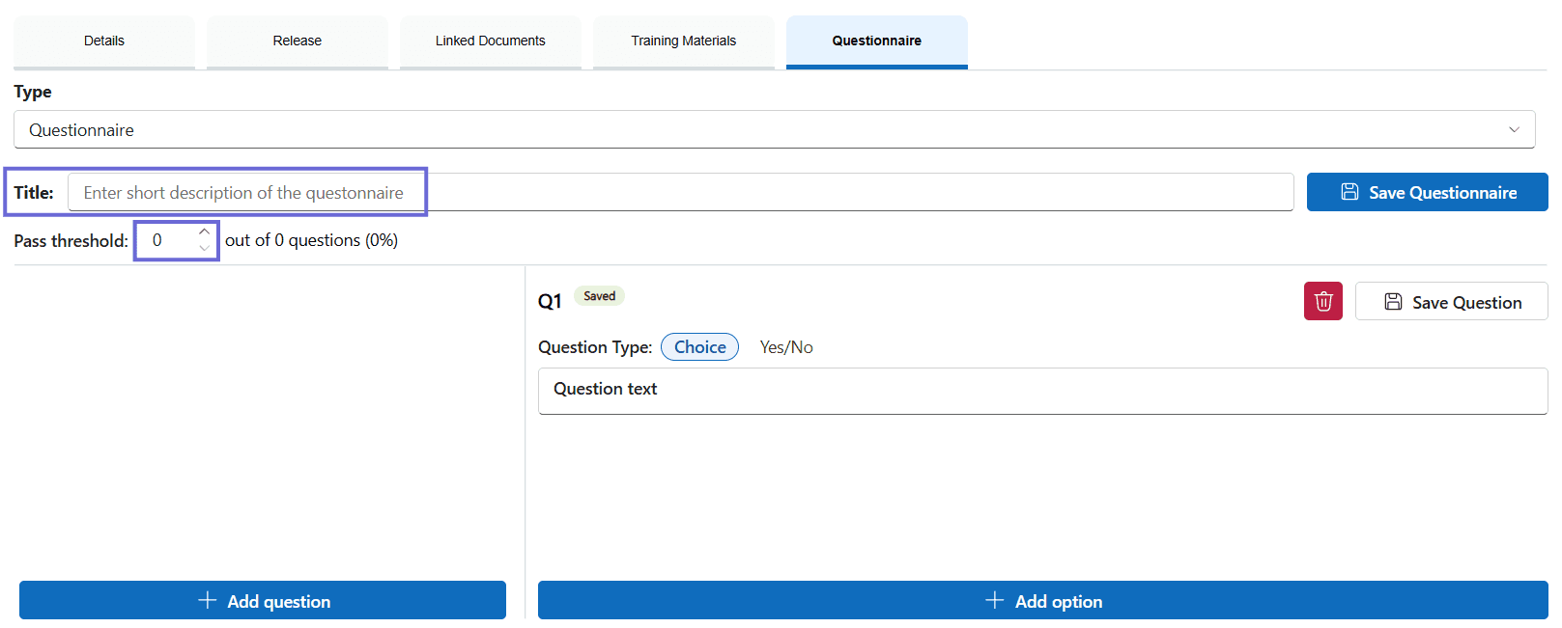Select the Yes/No question type
The height and width of the screenshot is (628, 1562).
(786, 346)
